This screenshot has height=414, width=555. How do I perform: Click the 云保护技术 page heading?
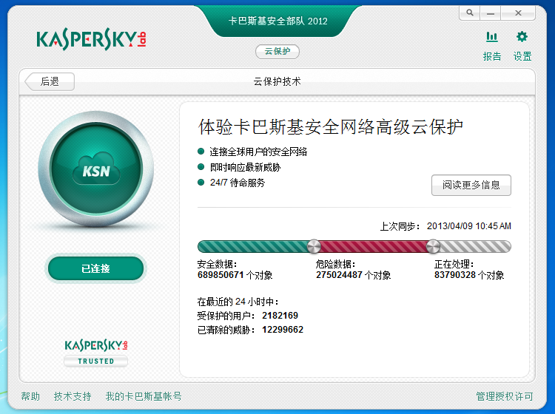coord(277,81)
